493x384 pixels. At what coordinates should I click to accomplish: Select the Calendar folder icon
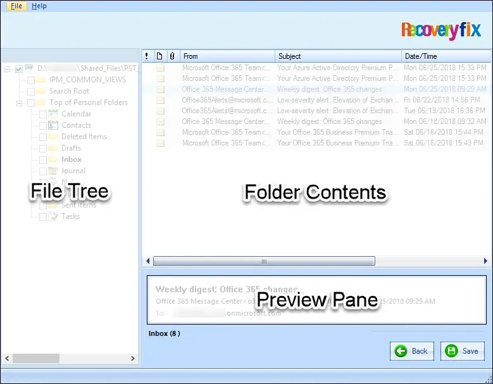(x=53, y=114)
